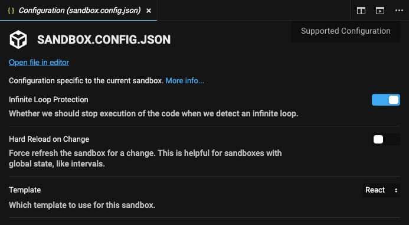Enable the Hard Reload on Change switch

click(386, 139)
